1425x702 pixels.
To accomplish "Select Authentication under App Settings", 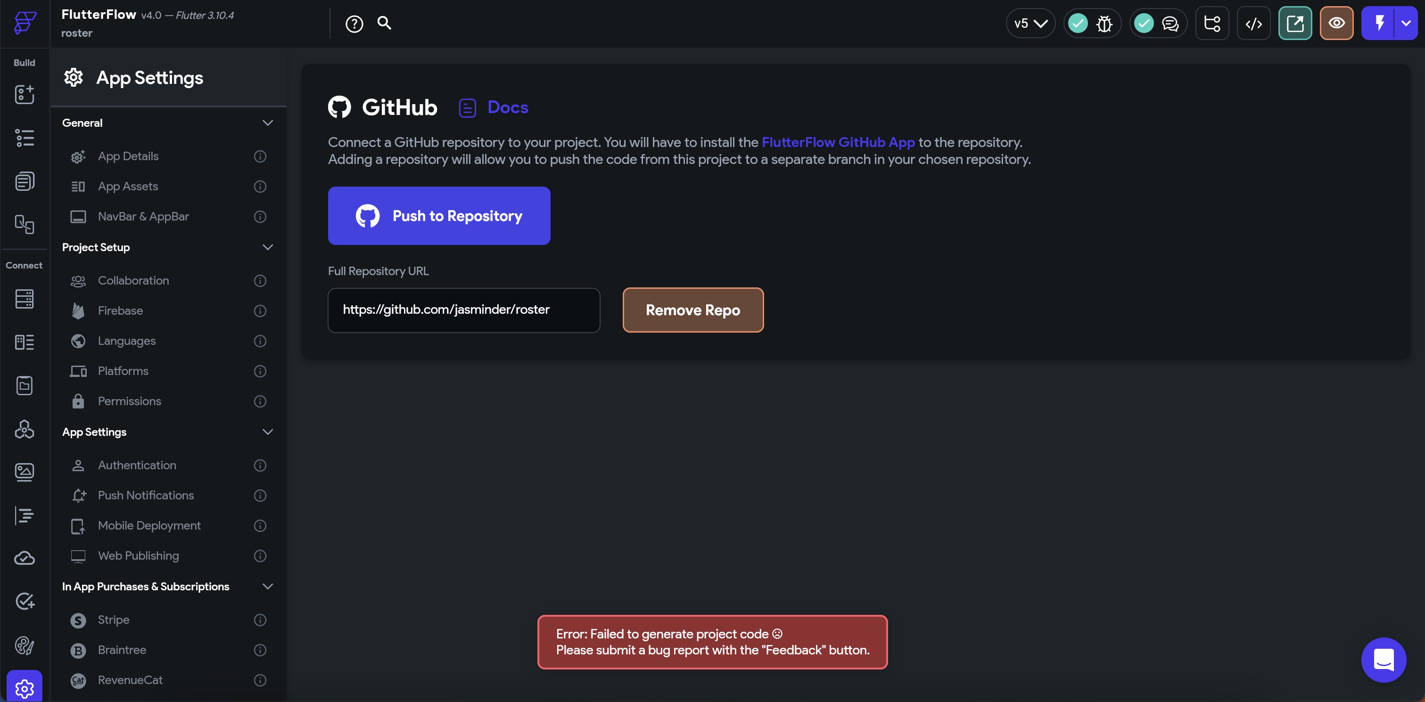I will (137, 465).
